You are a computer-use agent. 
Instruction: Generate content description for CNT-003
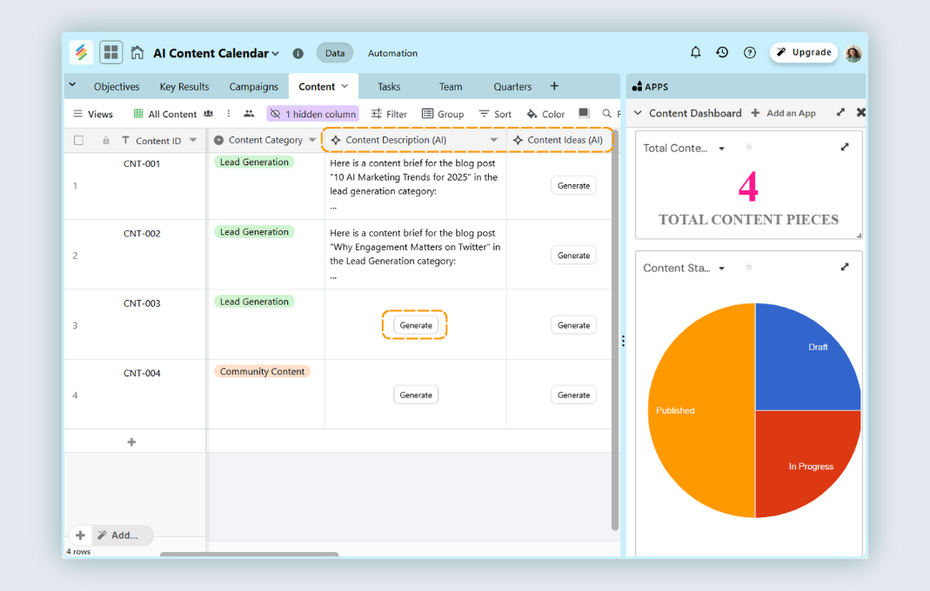(x=416, y=325)
